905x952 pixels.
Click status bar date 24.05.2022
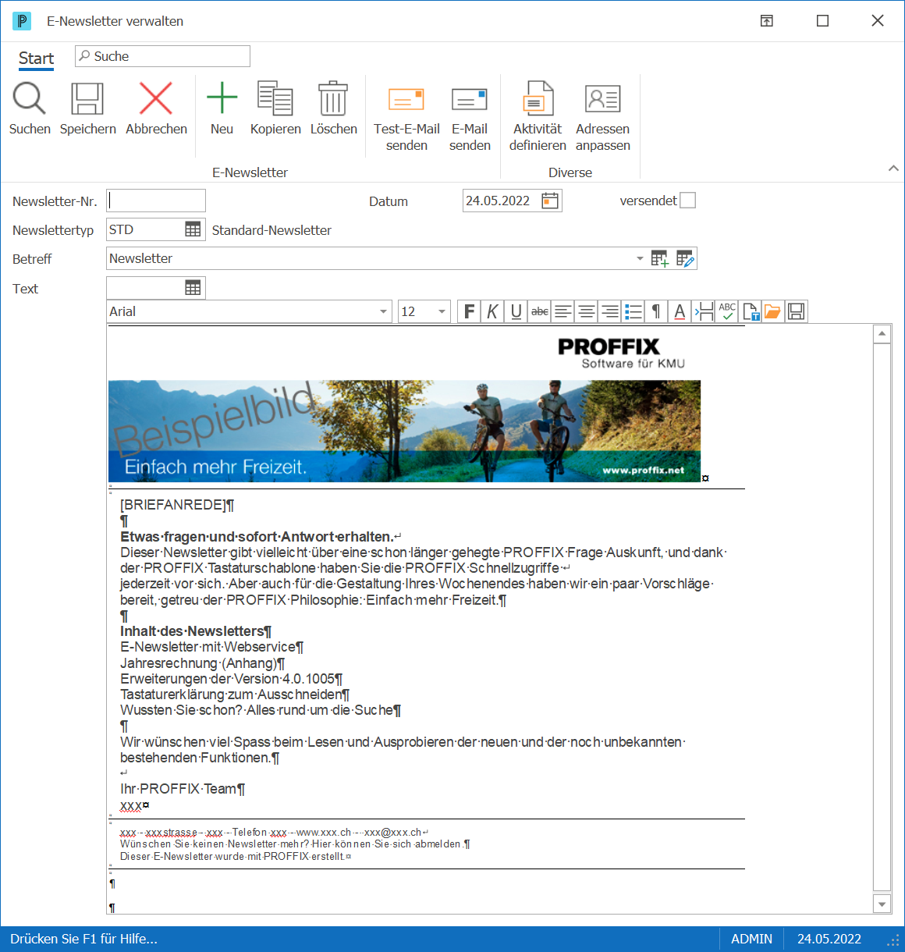coord(829,939)
